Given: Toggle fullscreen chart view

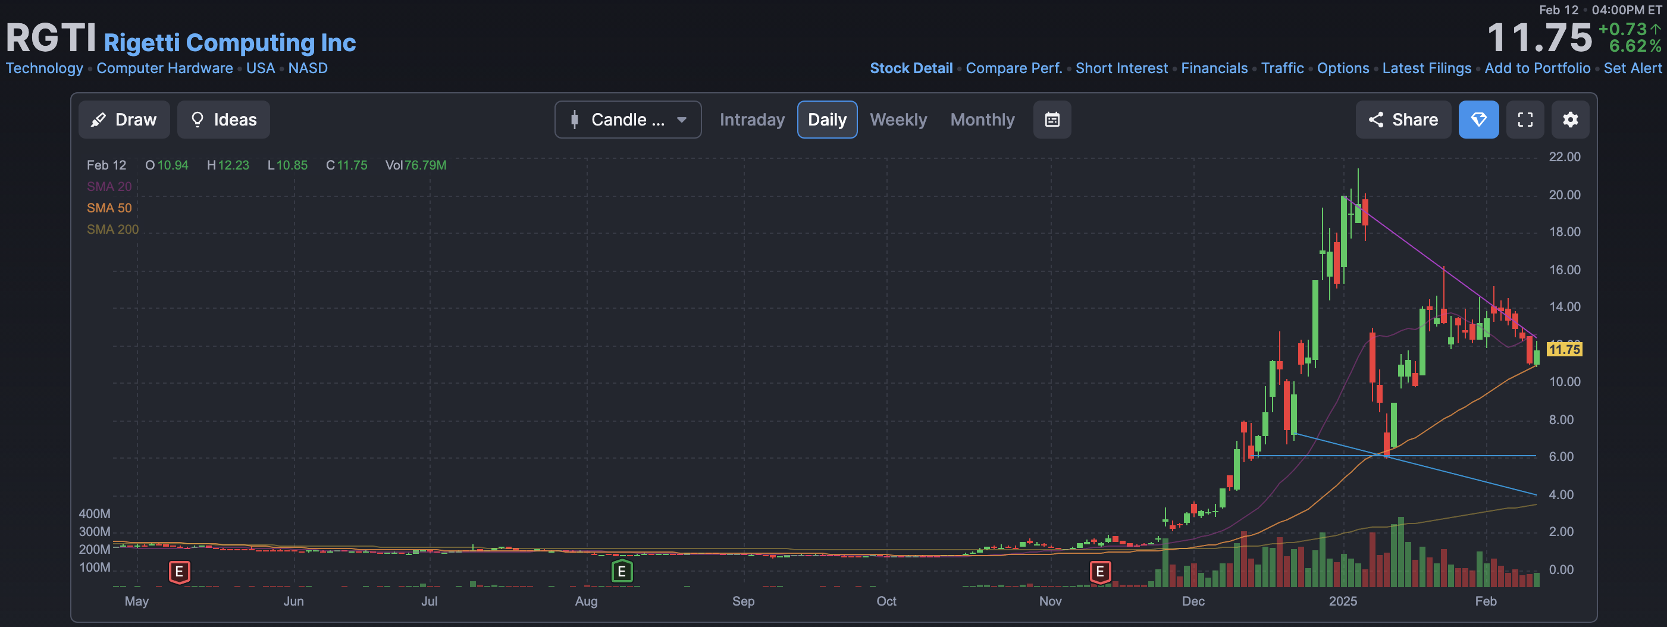Looking at the screenshot, I should click(1525, 120).
